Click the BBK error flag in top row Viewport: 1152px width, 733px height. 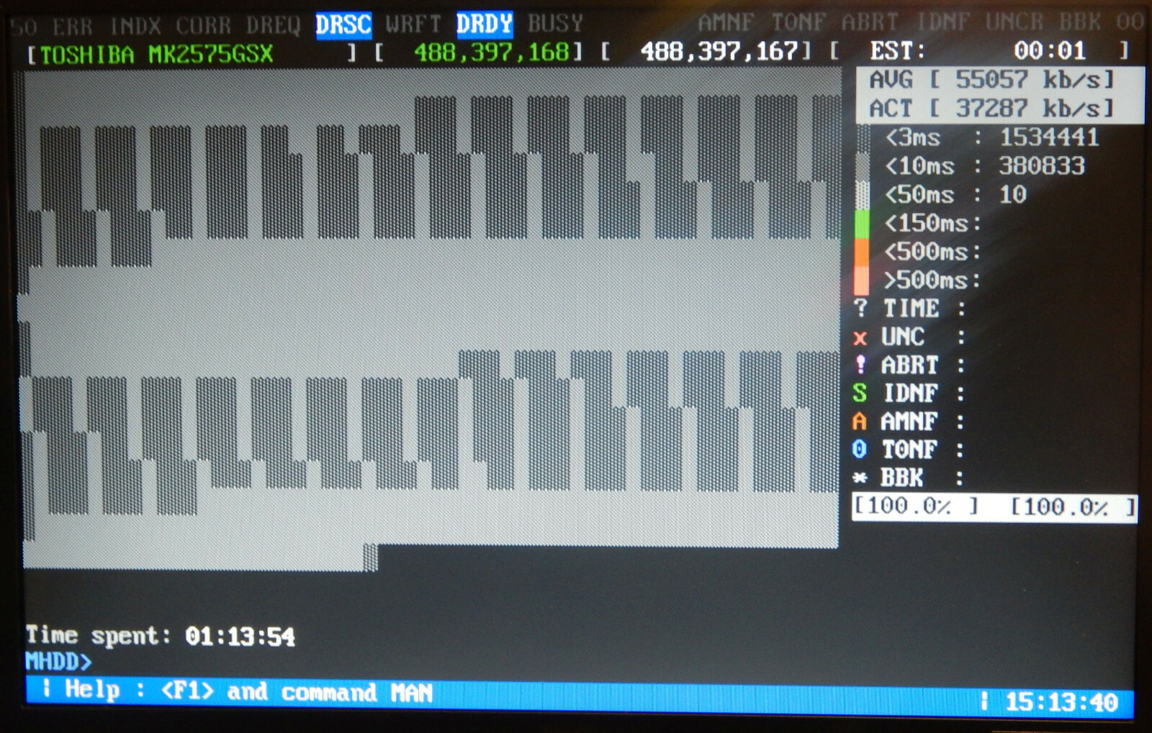(1079, 22)
